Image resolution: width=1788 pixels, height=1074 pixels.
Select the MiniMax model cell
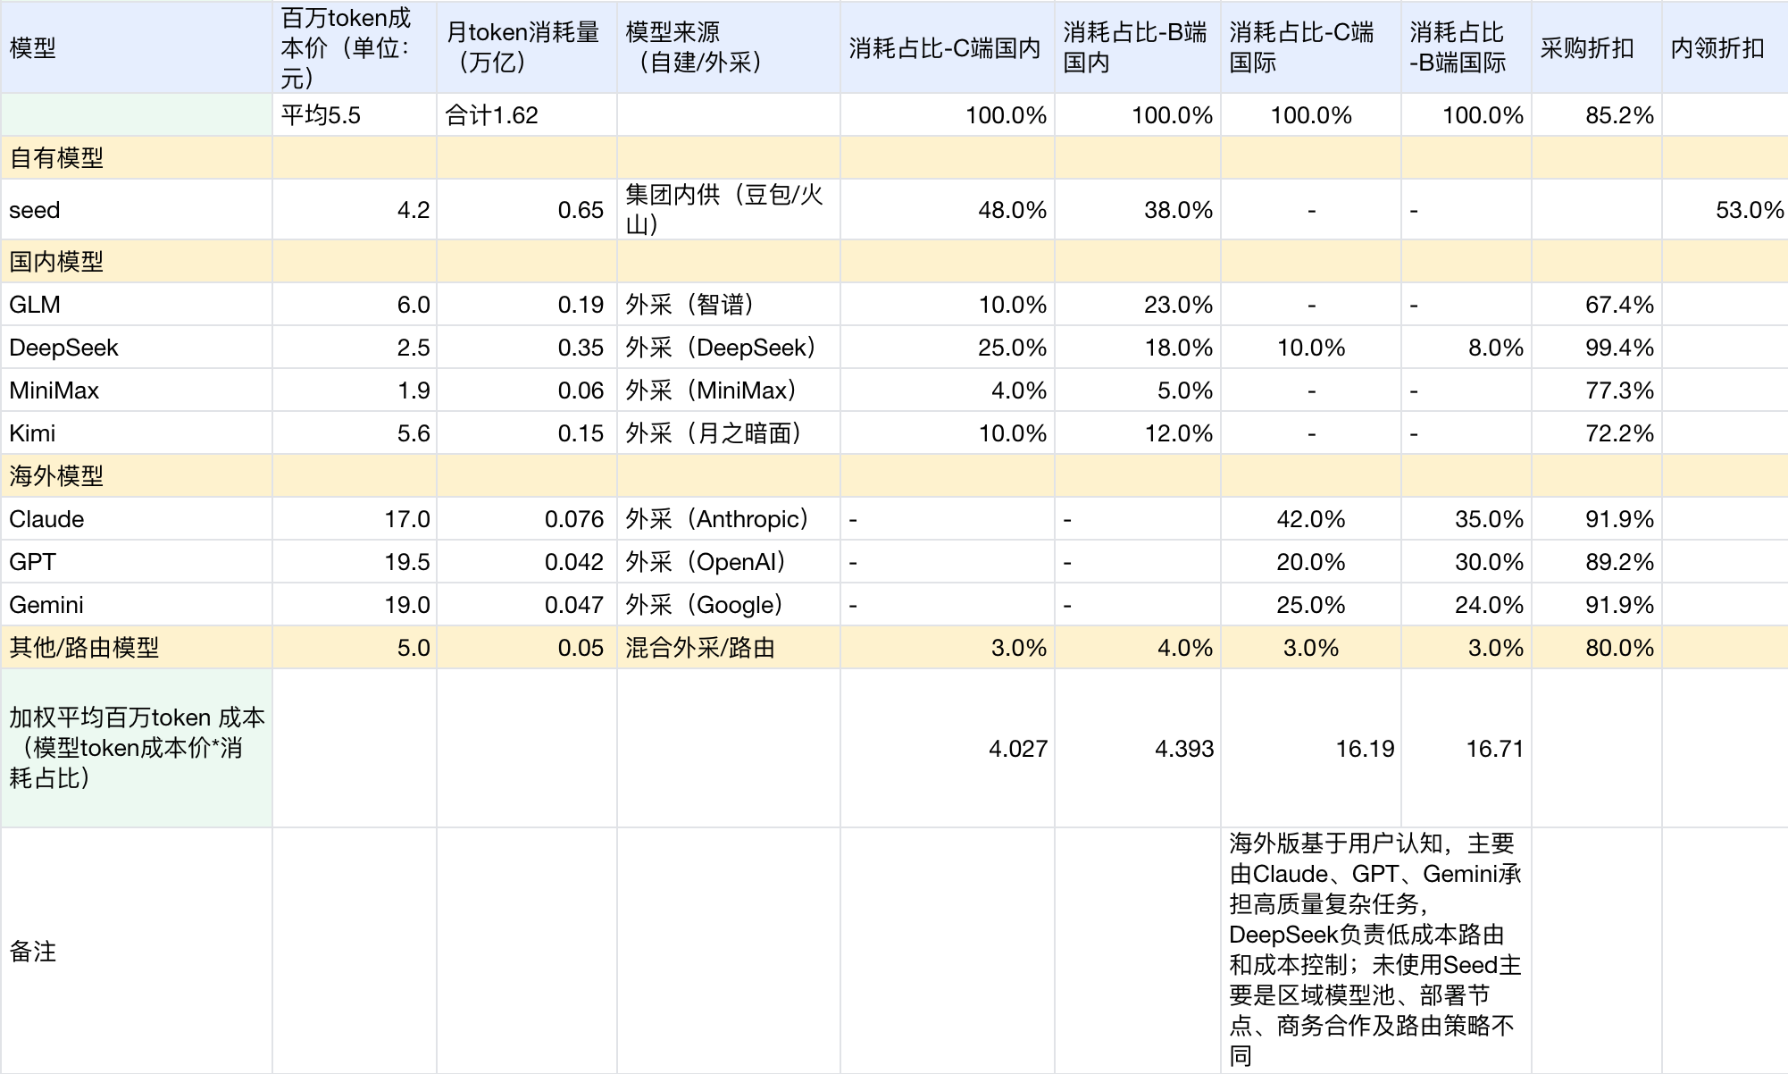click(137, 390)
